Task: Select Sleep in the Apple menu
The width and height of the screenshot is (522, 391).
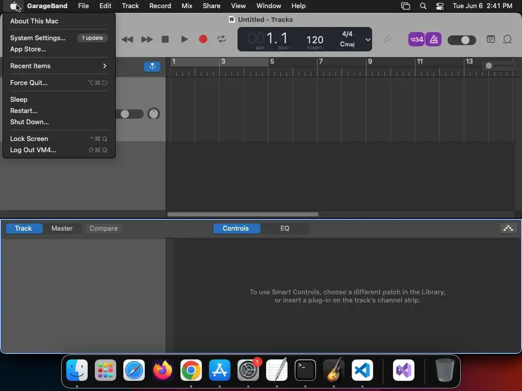Action: point(59,99)
